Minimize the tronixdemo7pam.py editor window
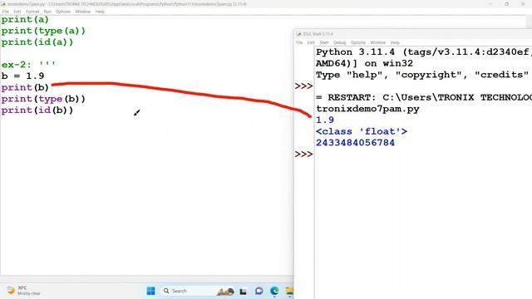 pos(490,4)
